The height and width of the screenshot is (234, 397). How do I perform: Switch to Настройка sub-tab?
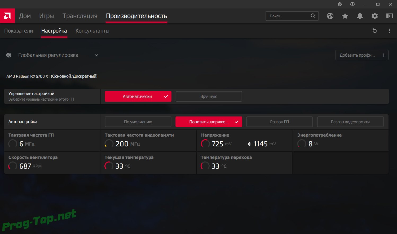coord(54,31)
